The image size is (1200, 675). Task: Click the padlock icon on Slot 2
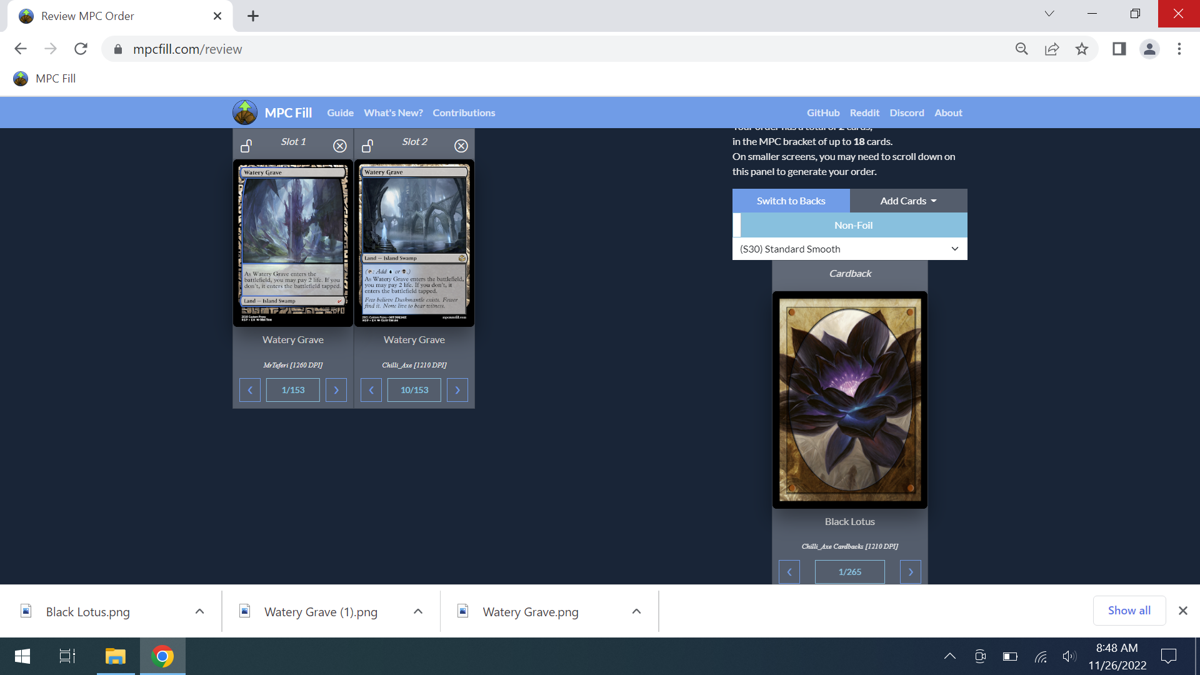[367, 144]
